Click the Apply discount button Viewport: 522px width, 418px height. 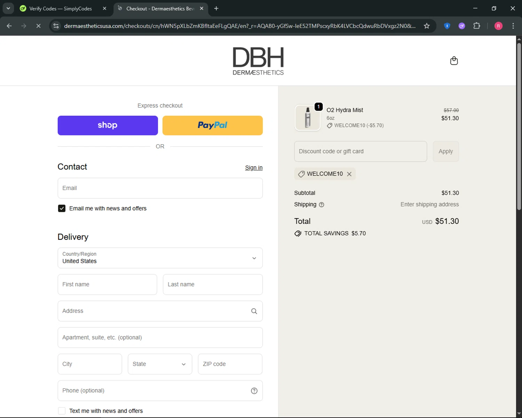tap(446, 152)
